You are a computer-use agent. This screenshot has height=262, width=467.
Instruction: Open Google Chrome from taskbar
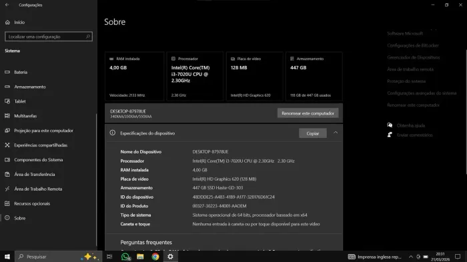coord(155,257)
